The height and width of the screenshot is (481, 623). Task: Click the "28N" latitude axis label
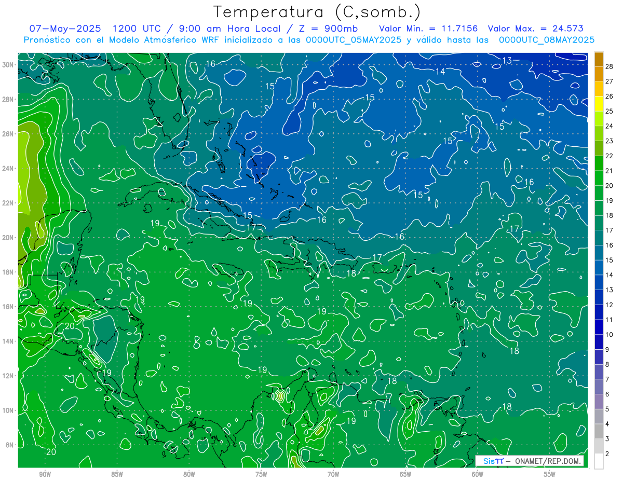click(x=8, y=99)
